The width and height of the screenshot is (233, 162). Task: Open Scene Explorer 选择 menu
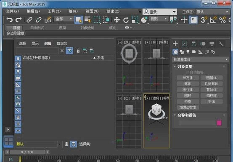[x=23, y=44]
